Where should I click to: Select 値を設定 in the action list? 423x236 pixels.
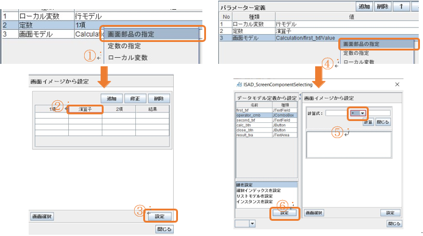point(266,185)
